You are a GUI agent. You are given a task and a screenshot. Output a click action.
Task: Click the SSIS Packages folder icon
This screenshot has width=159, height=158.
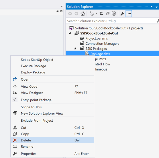click(82, 49)
